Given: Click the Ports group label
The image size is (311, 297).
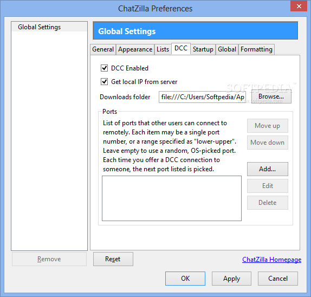Looking at the screenshot, I should point(109,112).
